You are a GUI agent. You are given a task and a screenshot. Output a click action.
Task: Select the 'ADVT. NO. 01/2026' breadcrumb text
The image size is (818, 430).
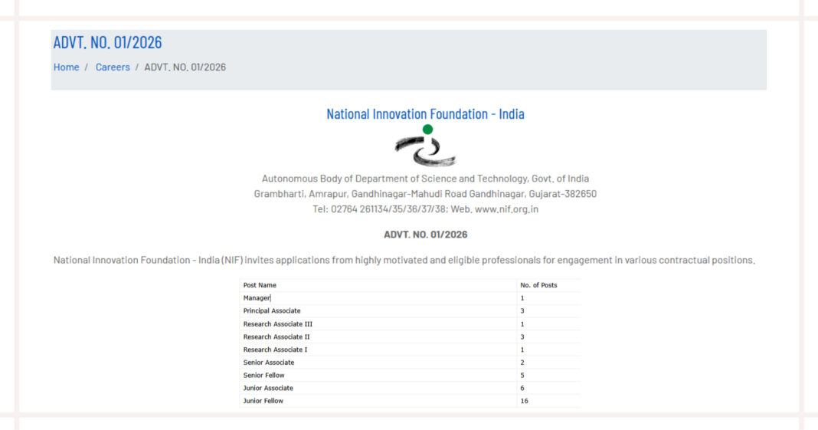point(185,67)
